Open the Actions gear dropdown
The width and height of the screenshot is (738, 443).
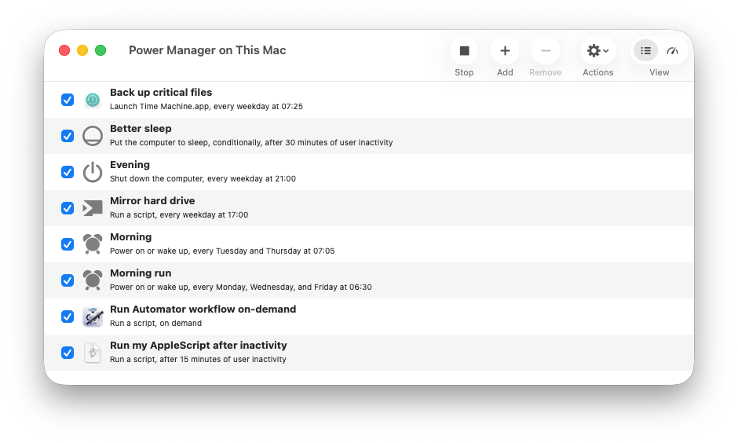coord(597,51)
